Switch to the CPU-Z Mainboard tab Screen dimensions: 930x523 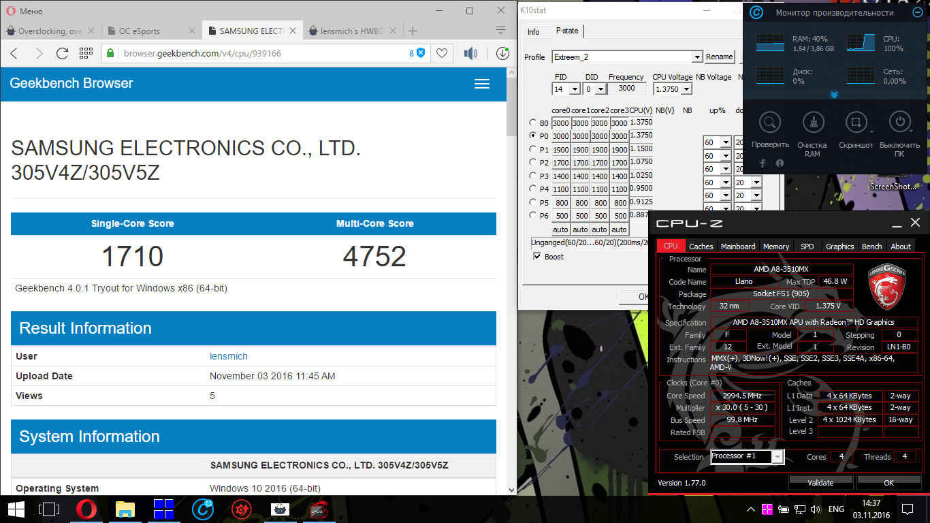(x=738, y=247)
